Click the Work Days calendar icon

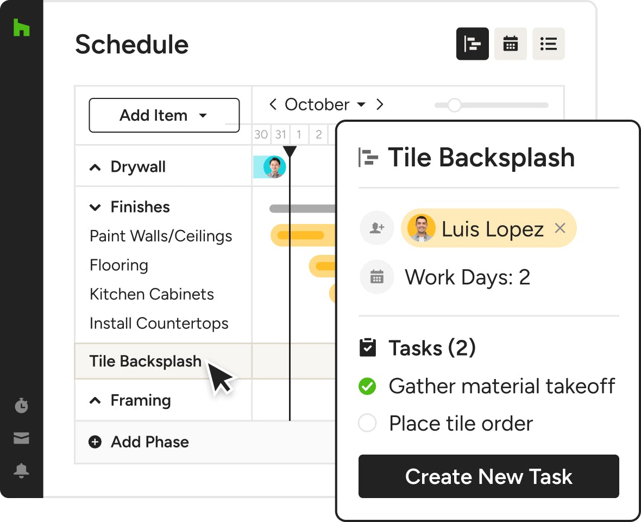pos(376,277)
